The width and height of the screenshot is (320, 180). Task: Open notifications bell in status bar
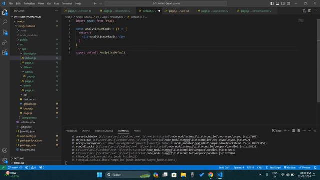pos(315,168)
